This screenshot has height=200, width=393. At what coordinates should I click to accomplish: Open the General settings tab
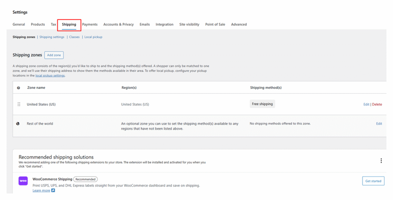pyautogui.click(x=19, y=25)
